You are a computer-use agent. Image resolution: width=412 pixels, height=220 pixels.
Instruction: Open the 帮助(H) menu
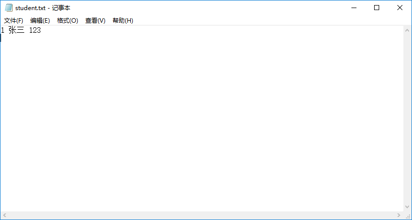[123, 21]
